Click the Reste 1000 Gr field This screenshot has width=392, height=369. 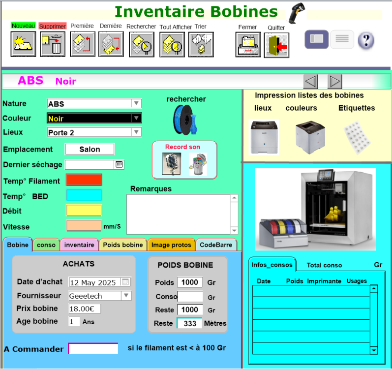coord(190,309)
